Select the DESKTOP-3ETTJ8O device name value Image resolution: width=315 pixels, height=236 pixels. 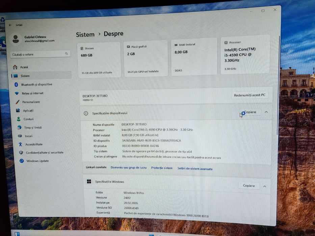point(134,124)
